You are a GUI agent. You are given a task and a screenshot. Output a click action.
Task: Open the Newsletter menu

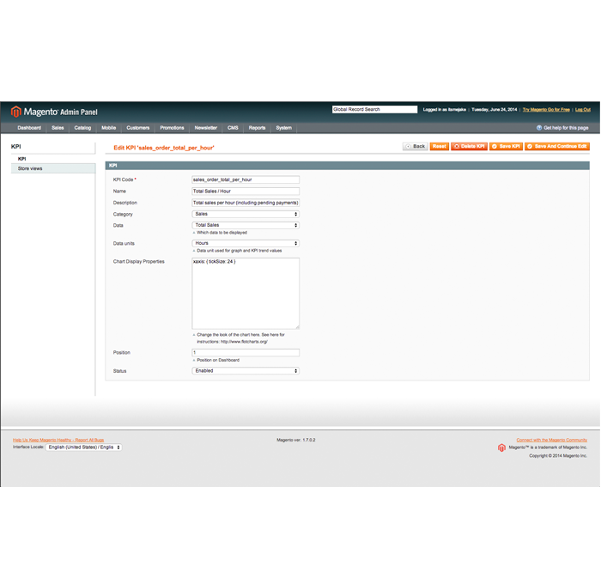coord(205,128)
